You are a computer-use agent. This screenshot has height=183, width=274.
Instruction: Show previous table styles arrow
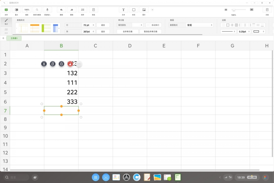point(17,28)
